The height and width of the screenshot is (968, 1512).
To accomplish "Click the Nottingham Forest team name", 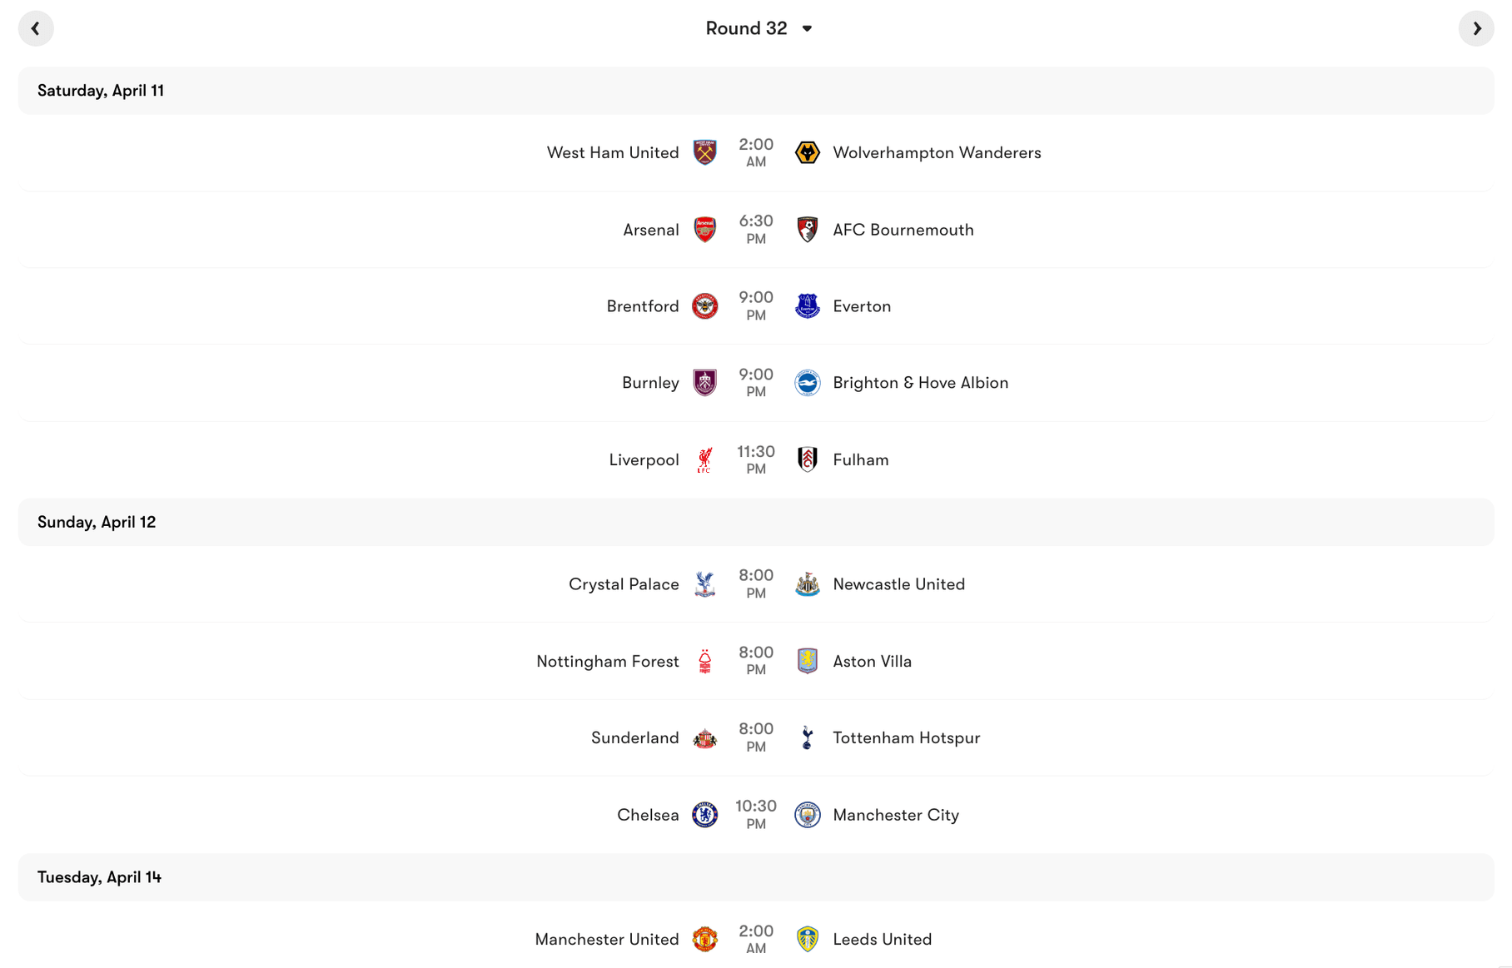I will pos(608,660).
